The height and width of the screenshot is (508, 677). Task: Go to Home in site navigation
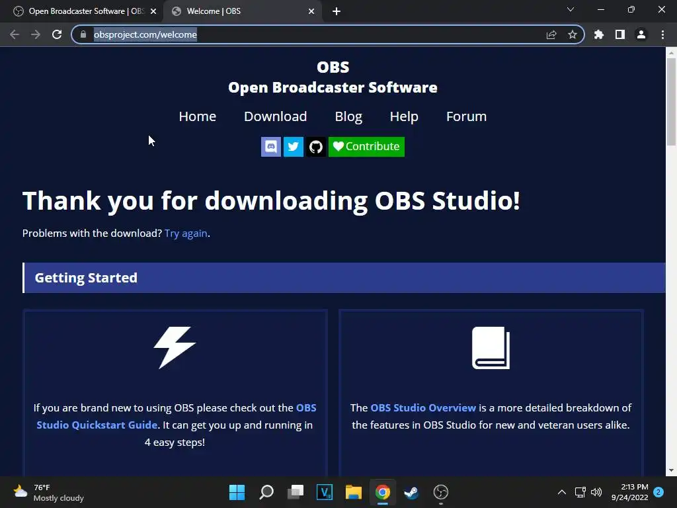click(197, 116)
